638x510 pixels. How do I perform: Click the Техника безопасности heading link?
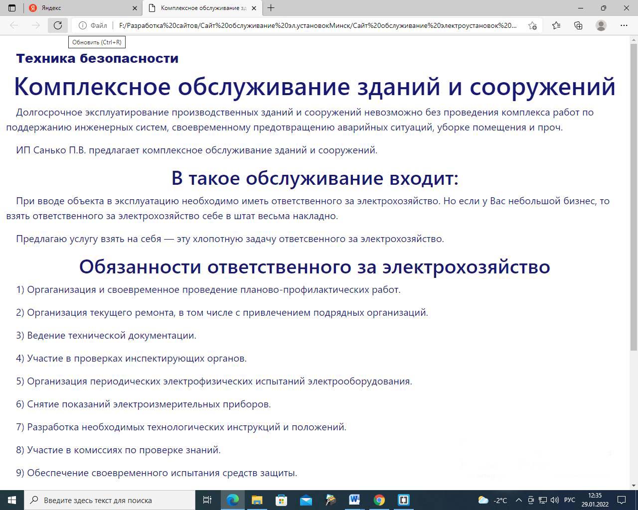(x=97, y=58)
